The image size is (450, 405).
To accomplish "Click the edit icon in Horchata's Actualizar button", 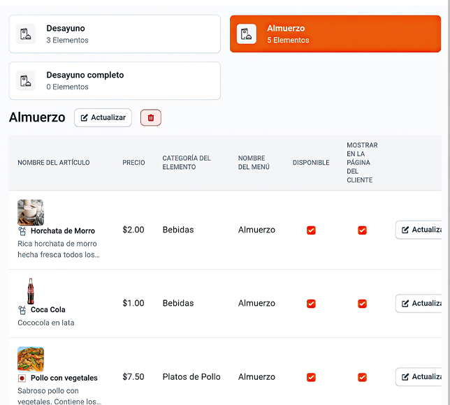I will [405, 230].
